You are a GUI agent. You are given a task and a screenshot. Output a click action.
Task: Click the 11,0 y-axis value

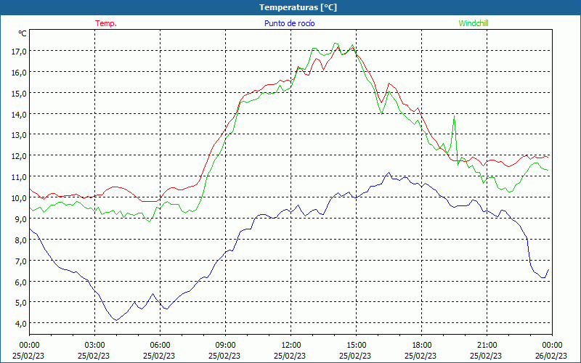pyautogui.click(x=19, y=177)
